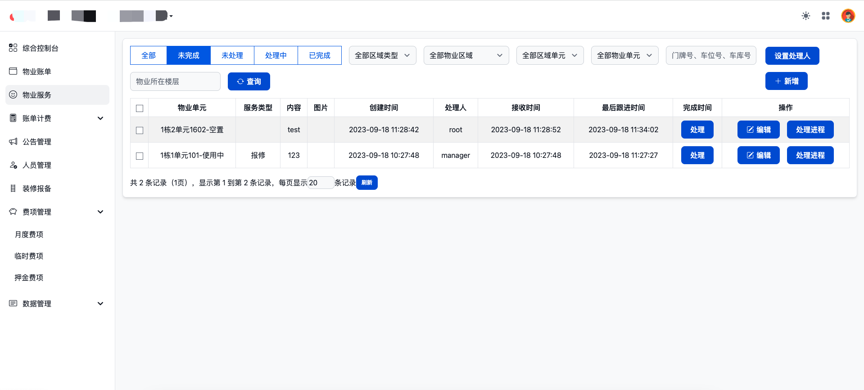Open 处理进程 for the 1栋2单元1602 row
The width and height of the screenshot is (864, 390).
click(x=810, y=130)
